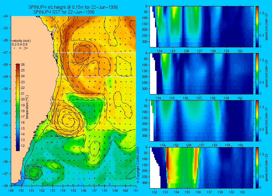Click '0.5' tick on lat=-27 speed colorbar
This screenshot has height=196, width=272.
(262, 35)
